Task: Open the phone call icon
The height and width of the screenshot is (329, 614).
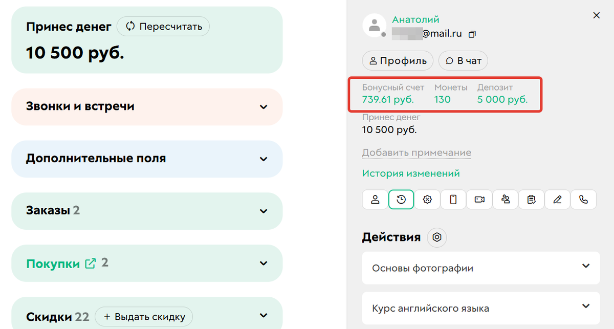Action: 584,200
